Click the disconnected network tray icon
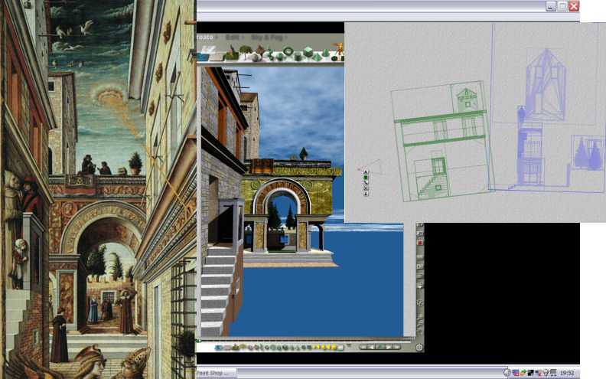The width and height of the screenshot is (606, 379). pos(538,373)
